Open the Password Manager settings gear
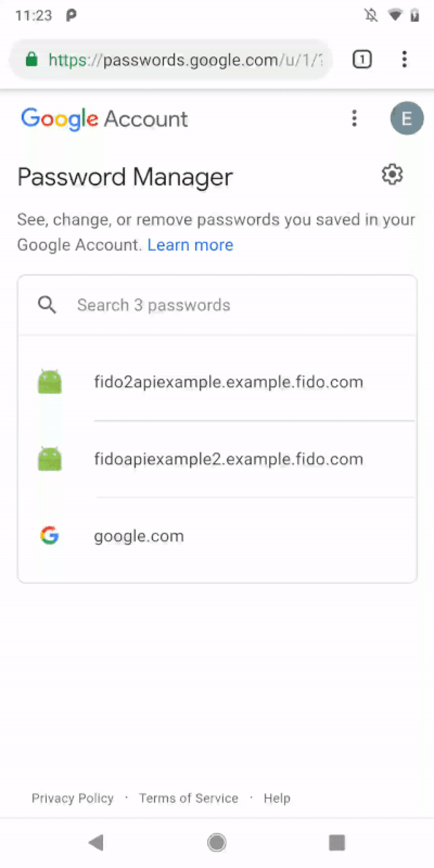434x868 pixels. [392, 175]
